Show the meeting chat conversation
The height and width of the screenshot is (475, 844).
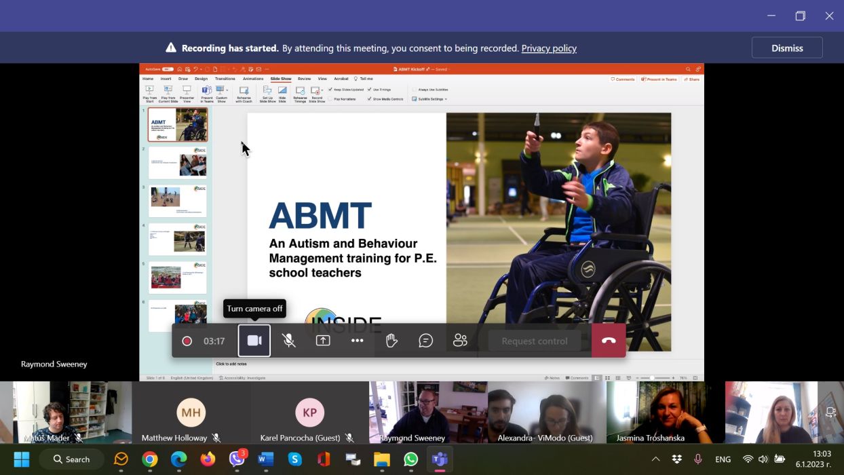[x=426, y=341]
